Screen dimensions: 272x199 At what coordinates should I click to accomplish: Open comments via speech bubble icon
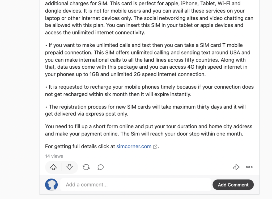click(101, 167)
